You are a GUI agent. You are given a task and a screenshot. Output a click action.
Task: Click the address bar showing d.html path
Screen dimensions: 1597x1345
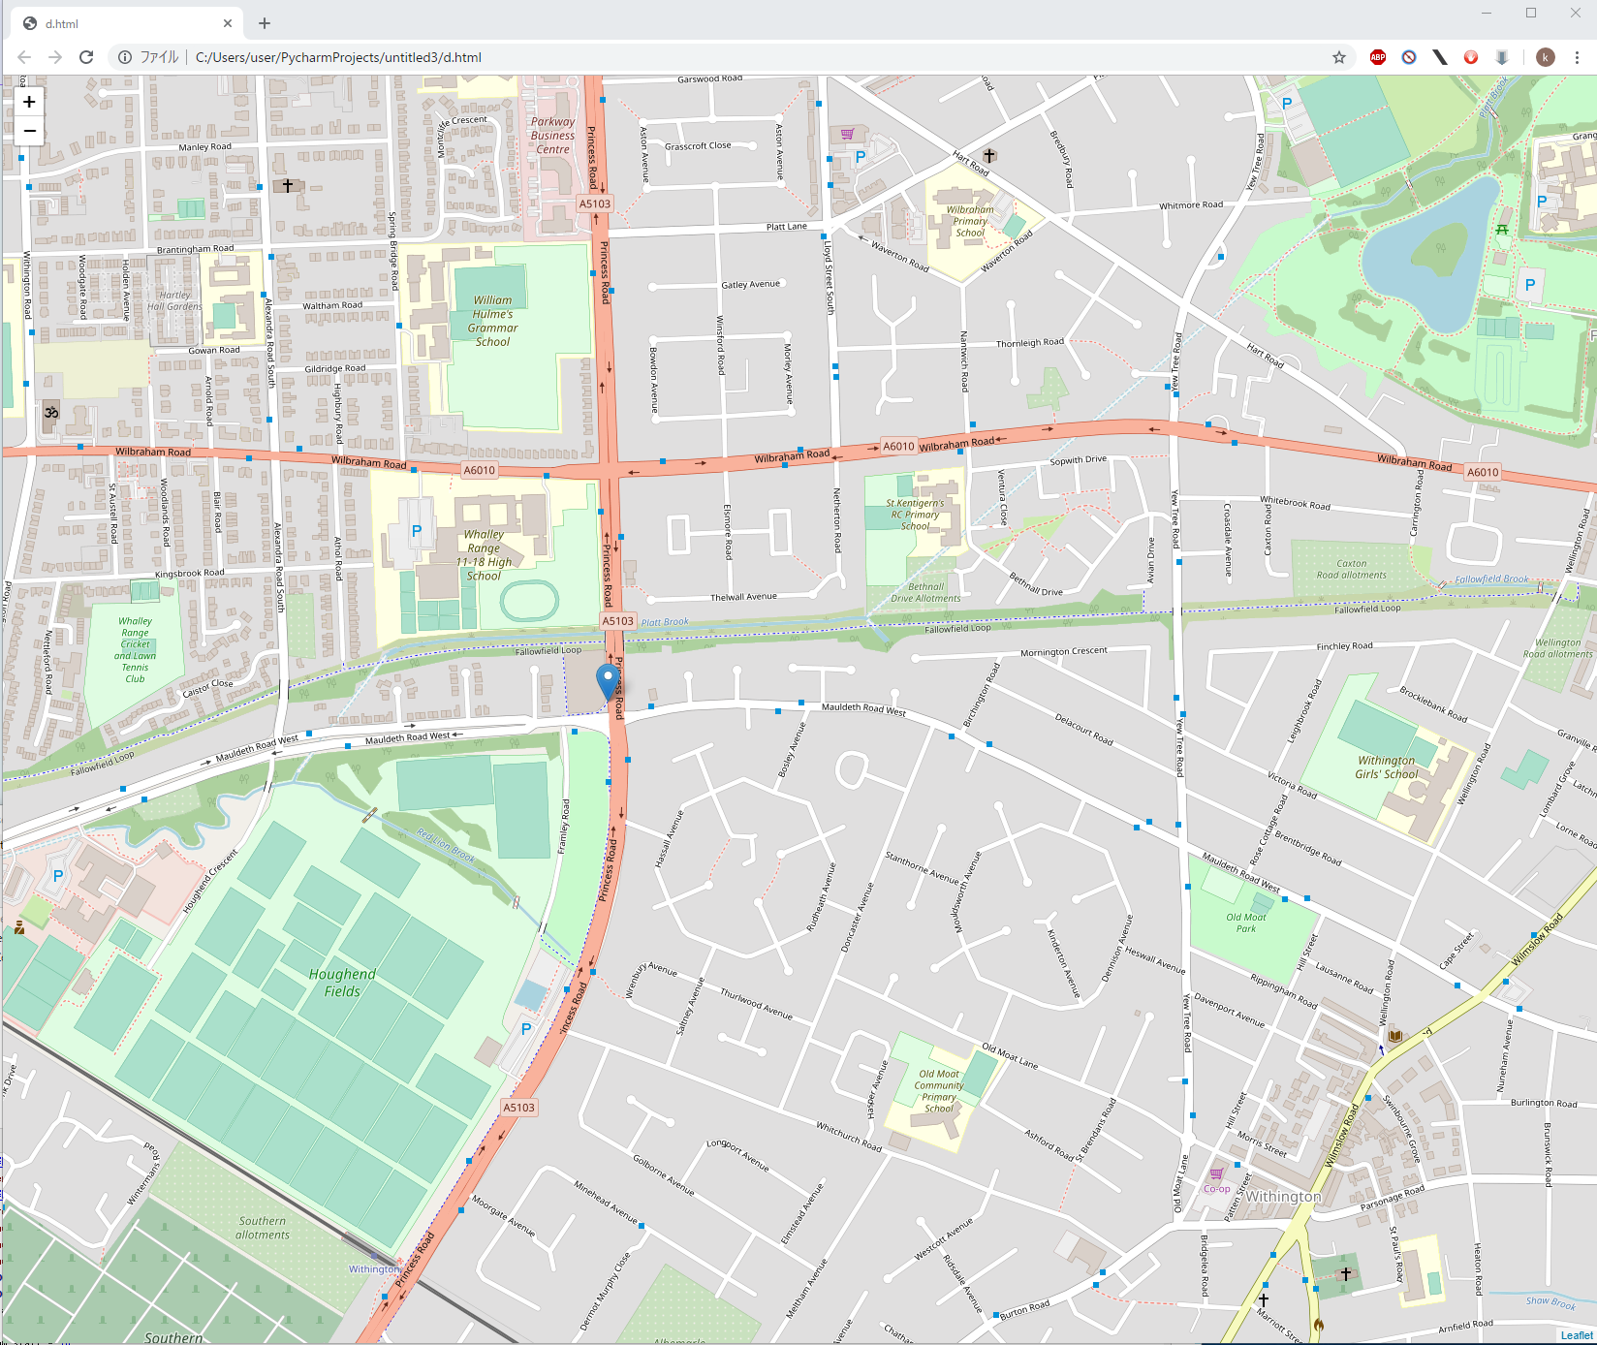pyautogui.click(x=678, y=57)
